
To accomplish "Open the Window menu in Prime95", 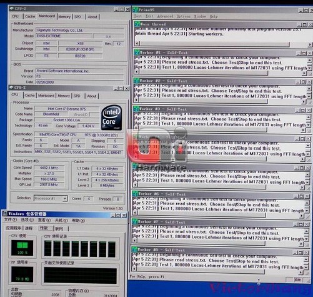I will pyautogui.click(x=200, y=16).
